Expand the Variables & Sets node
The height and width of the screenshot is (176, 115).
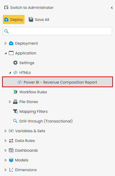coord(6,131)
